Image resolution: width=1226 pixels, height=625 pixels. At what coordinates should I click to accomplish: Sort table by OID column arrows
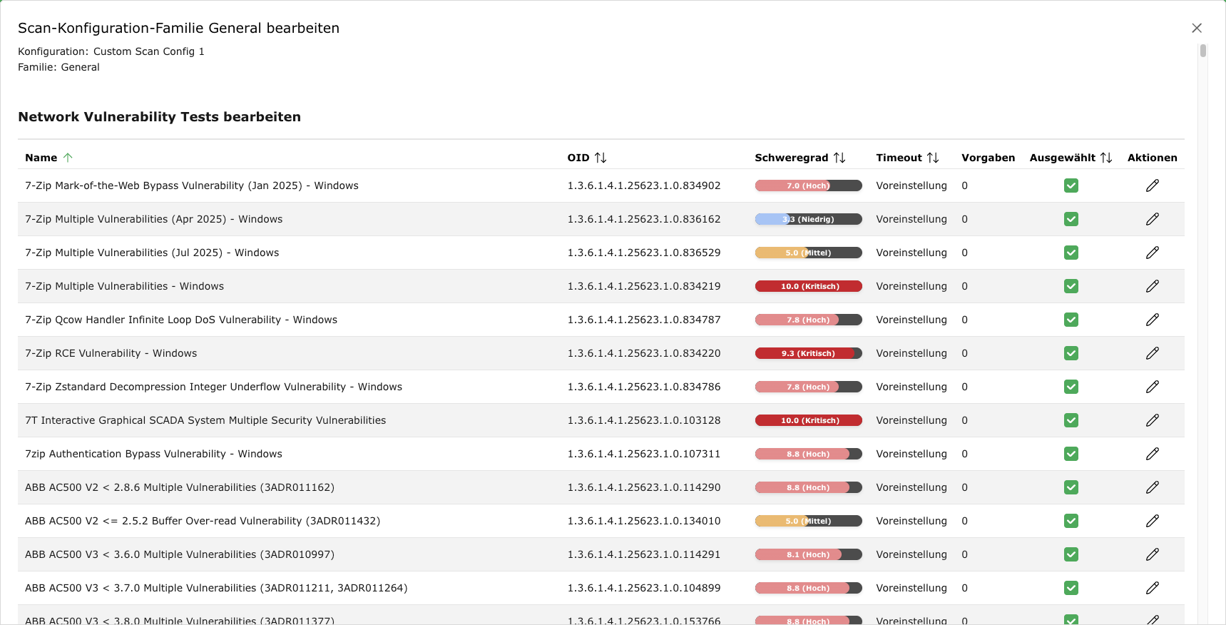tap(601, 158)
